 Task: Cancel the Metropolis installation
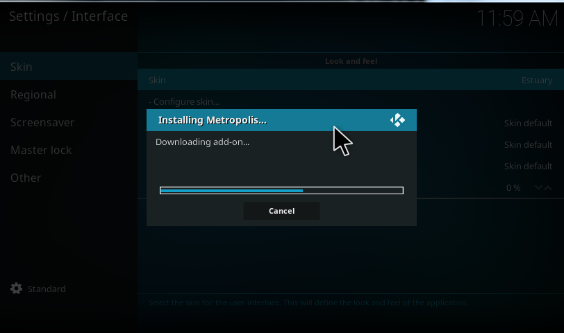281,211
